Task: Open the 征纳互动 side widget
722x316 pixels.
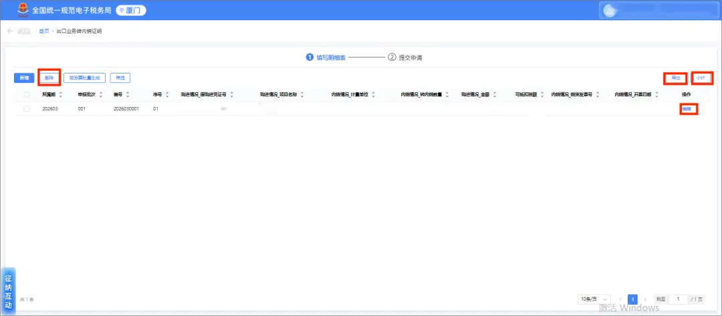Action: pyautogui.click(x=8, y=291)
